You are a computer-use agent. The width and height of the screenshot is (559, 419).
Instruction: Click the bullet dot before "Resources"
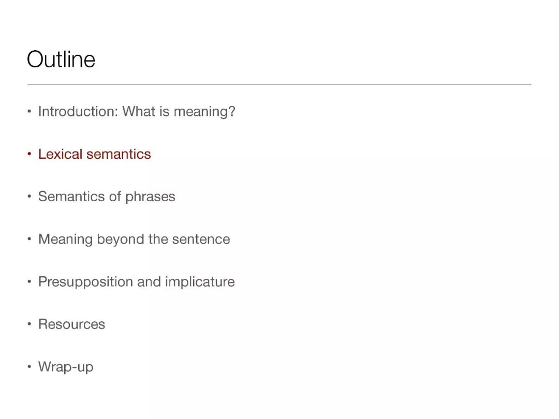[30, 325]
